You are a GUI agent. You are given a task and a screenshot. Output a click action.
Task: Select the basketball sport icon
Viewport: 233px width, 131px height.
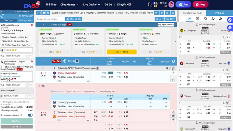(x=197, y=19)
